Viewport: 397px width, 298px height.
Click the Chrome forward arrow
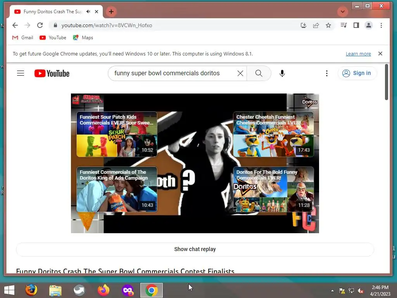28,25
